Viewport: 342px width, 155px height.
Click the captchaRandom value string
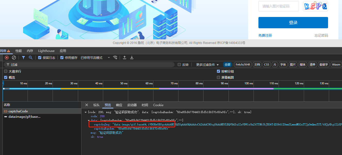point(143,129)
